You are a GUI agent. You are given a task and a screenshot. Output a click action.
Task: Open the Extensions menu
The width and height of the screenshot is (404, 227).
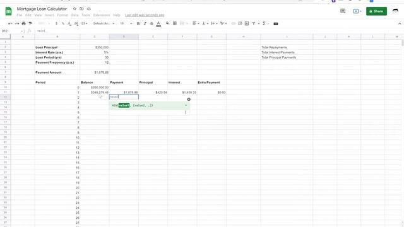102,15
